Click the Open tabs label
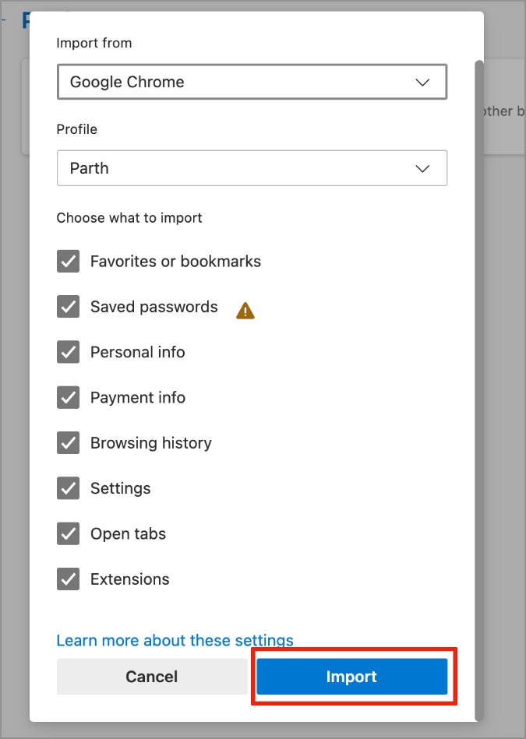This screenshot has height=739, width=526. tap(129, 534)
